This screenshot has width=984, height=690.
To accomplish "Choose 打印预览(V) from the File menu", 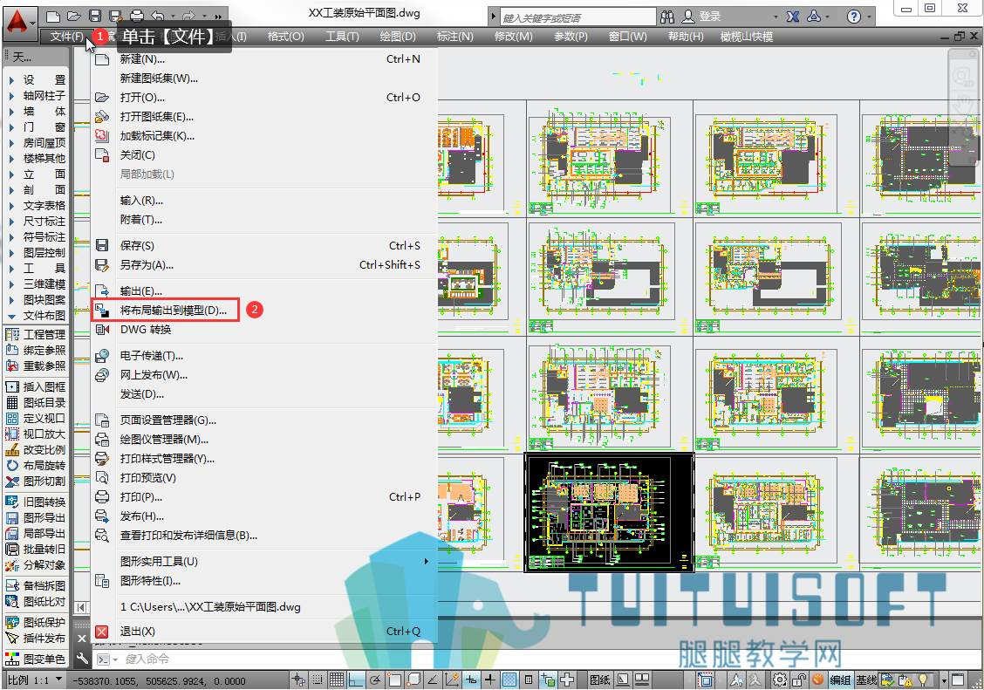I will [x=263, y=478].
